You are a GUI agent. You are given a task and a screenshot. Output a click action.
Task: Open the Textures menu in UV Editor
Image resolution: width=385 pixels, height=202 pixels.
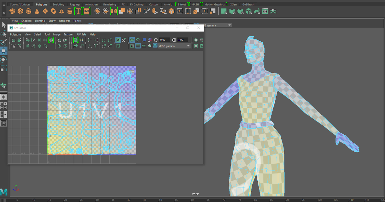pyautogui.click(x=69, y=34)
